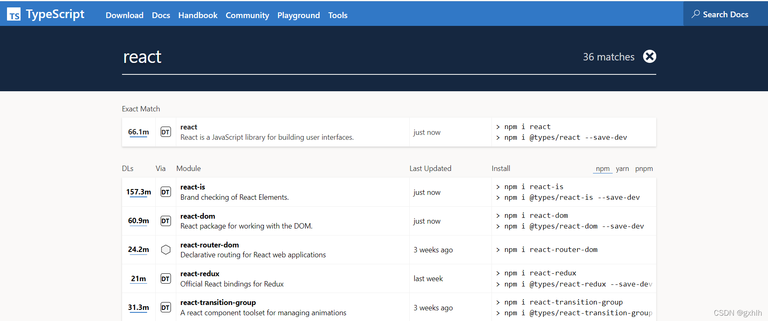Open the react exact match module
Viewport: 768px width, 321px height.
click(189, 127)
